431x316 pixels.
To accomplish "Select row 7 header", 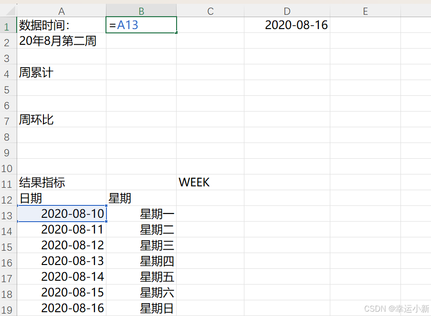I will pyautogui.click(x=8, y=120).
